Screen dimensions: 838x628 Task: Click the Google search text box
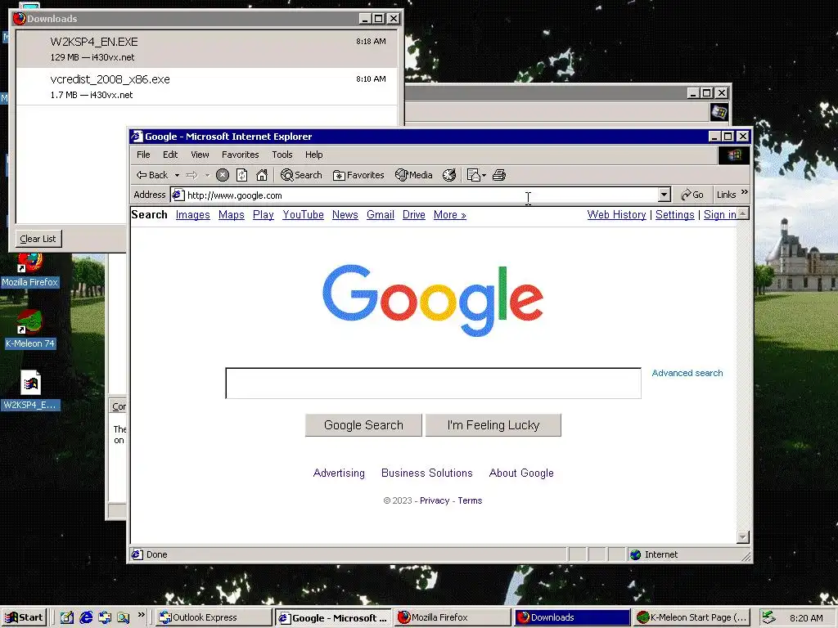[434, 383]
